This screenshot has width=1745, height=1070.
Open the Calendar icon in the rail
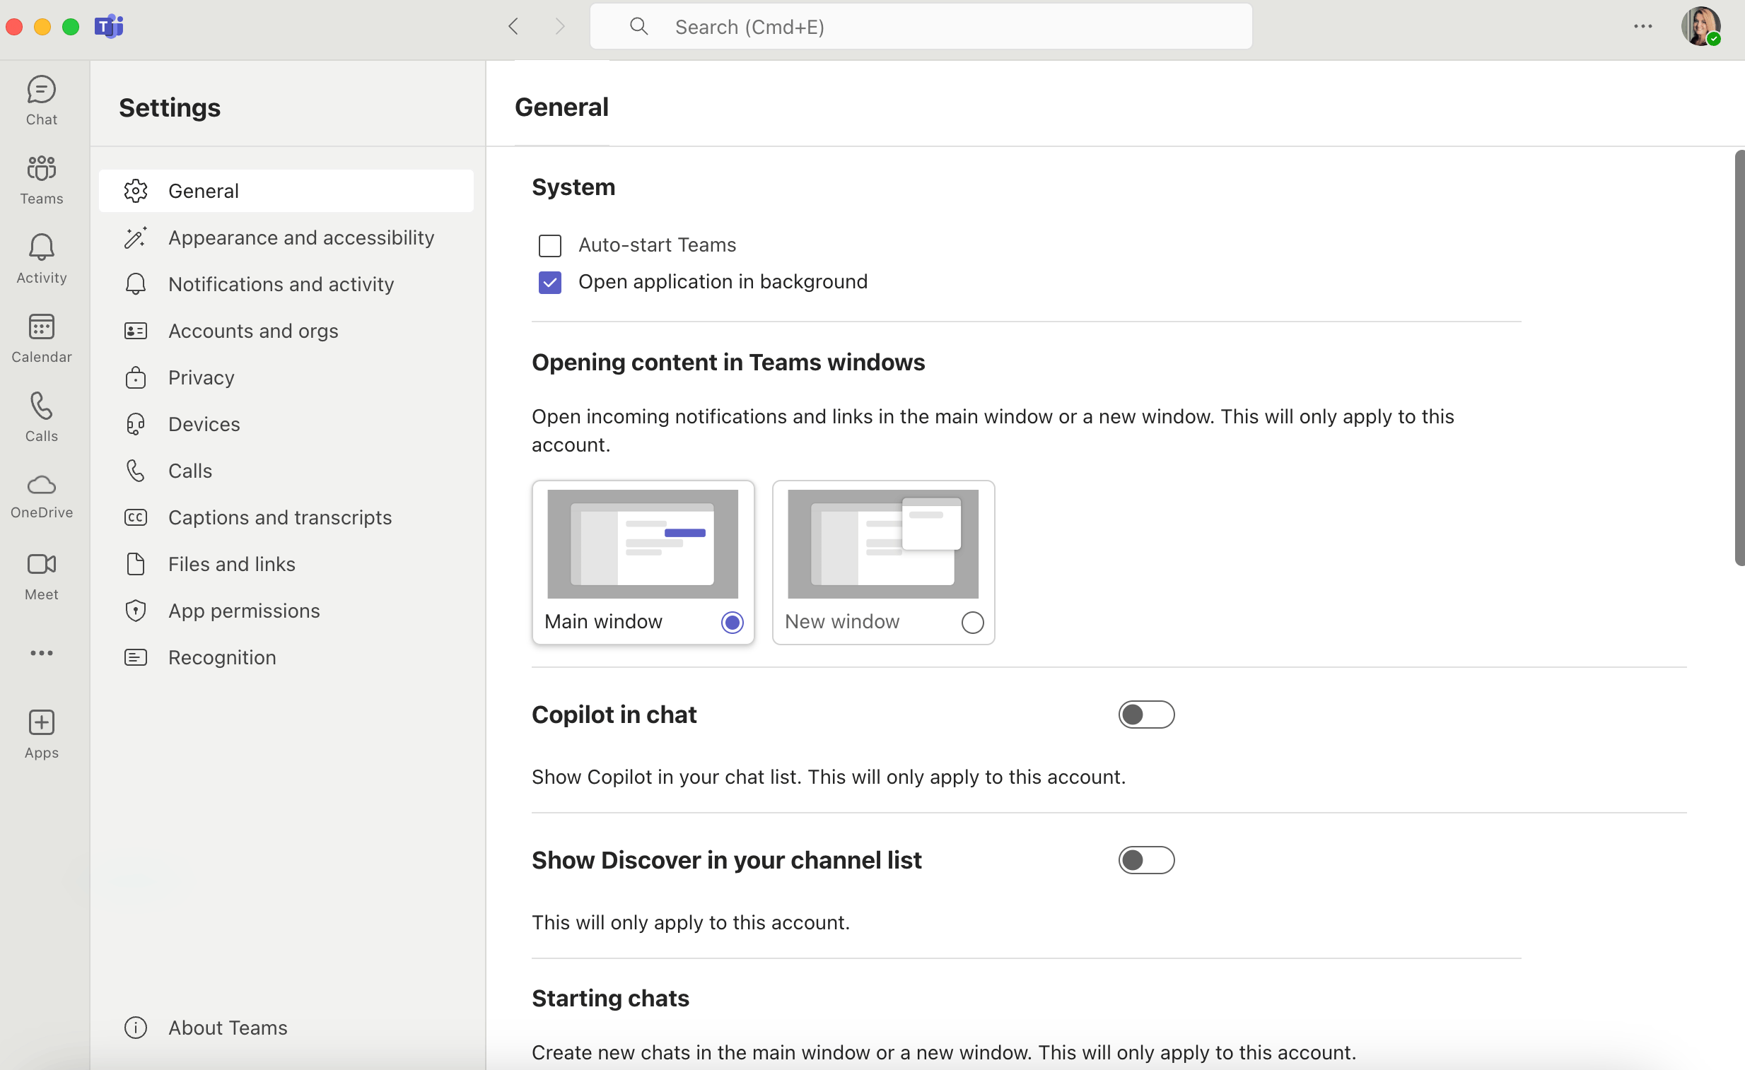[x=41, y=339]
